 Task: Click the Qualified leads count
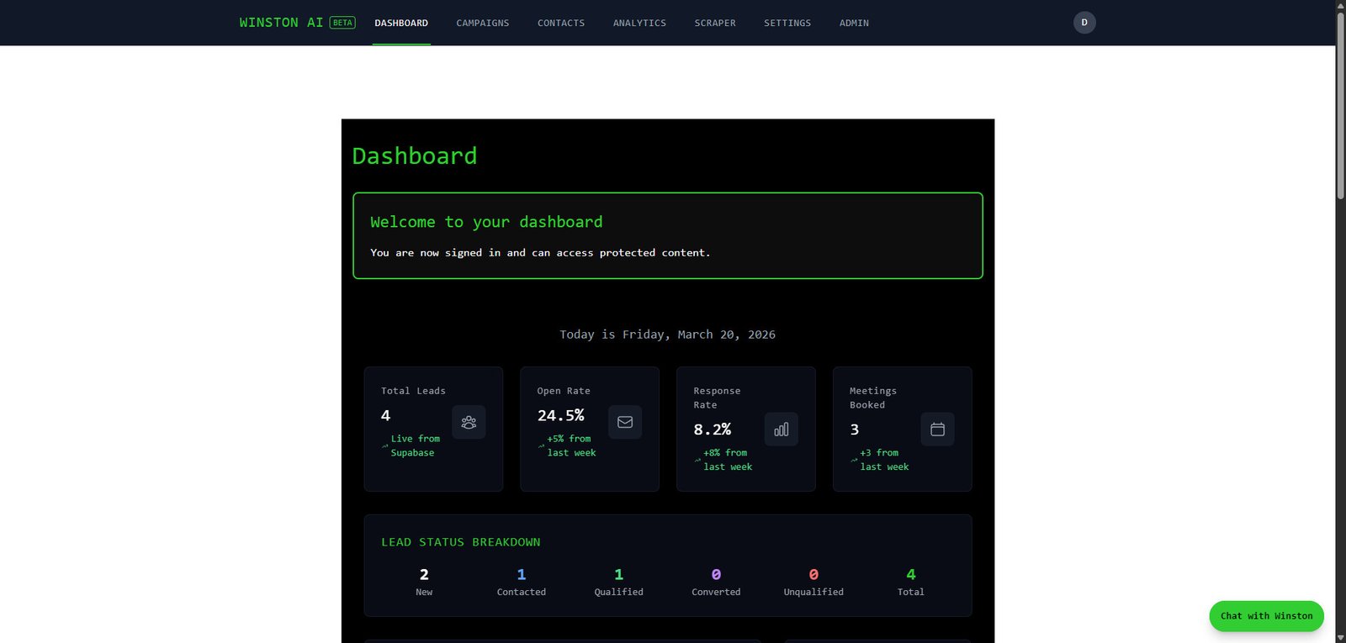[619, 575]
